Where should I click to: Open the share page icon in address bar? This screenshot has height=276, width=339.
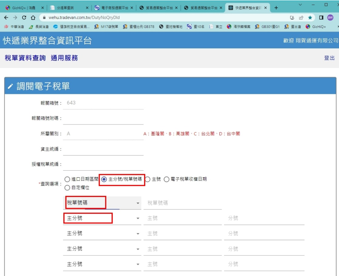tap(301, 18)
